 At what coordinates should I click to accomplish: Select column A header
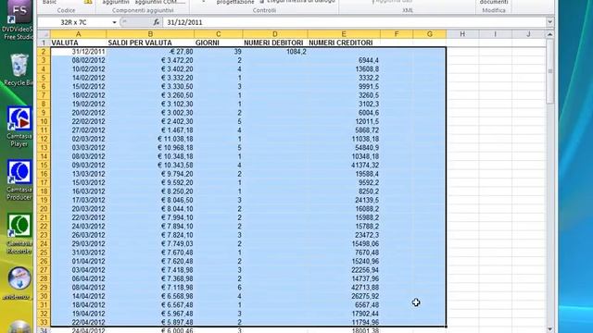78,34
